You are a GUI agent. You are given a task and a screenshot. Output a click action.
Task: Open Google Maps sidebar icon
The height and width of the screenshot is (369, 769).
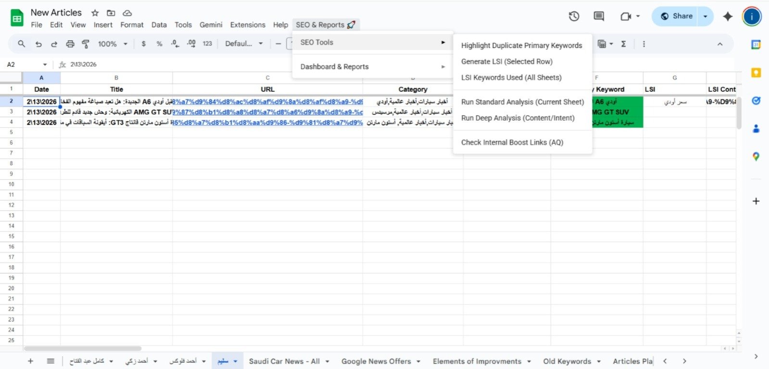pos(756,157)
